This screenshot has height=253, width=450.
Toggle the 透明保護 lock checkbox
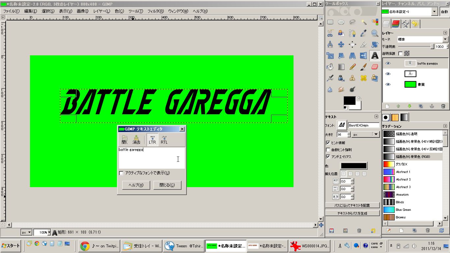click(401, 53)
